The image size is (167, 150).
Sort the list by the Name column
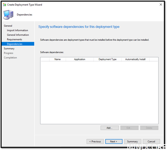point(57,59)
